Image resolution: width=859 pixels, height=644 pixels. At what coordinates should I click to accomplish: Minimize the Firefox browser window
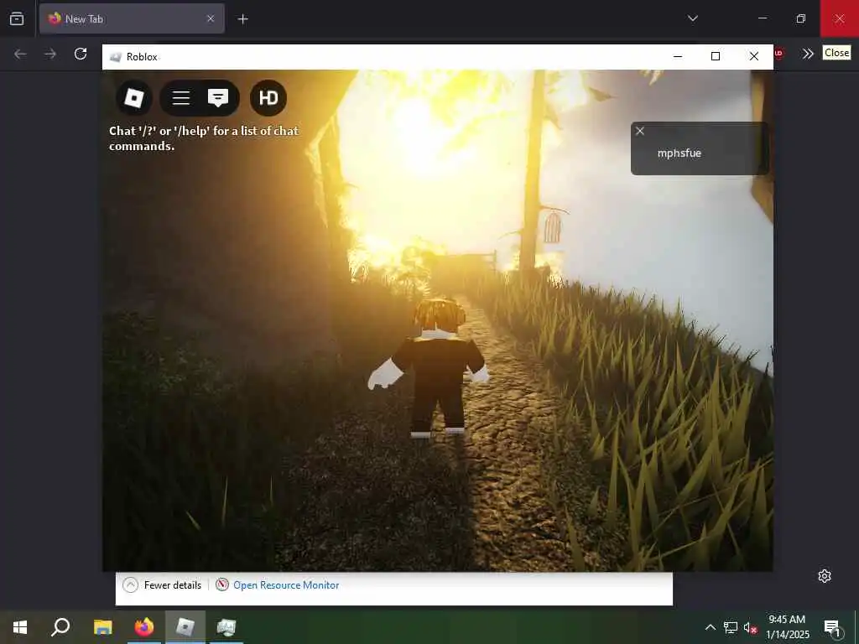tap(762, 18)
